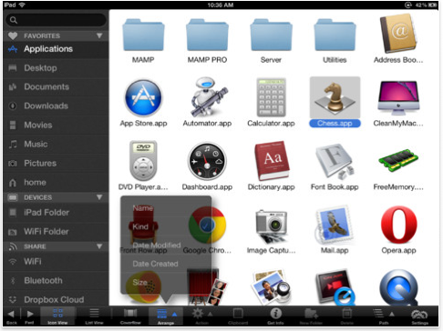
Task: Open Dropbox Cloud in sidebar
Action: pyautogui.click(x=56, y=299)
